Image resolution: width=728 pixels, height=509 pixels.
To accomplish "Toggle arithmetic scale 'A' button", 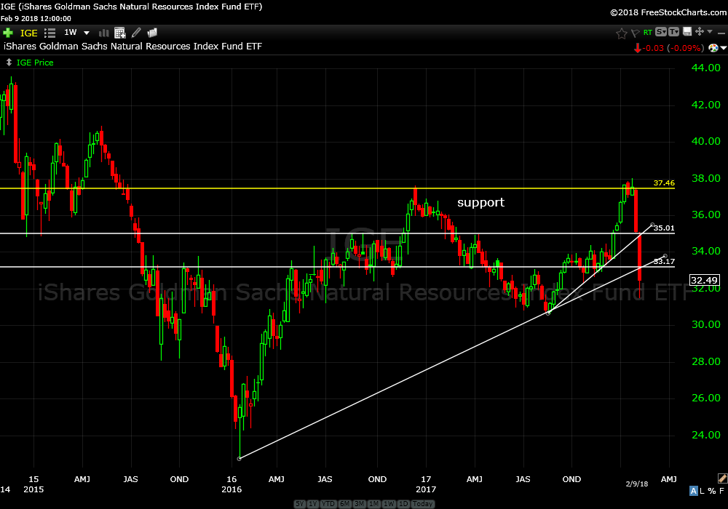I will click(x=693, y=491).
